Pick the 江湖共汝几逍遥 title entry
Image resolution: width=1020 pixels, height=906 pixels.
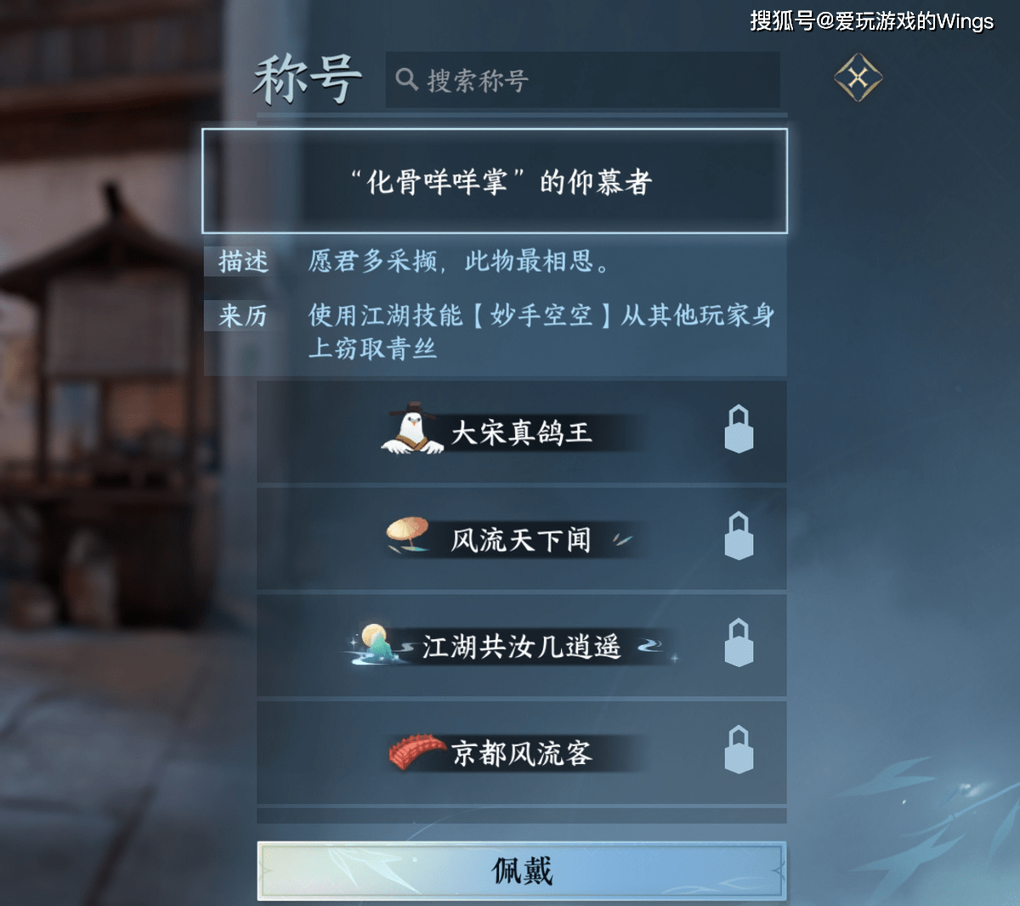point(522,646)
